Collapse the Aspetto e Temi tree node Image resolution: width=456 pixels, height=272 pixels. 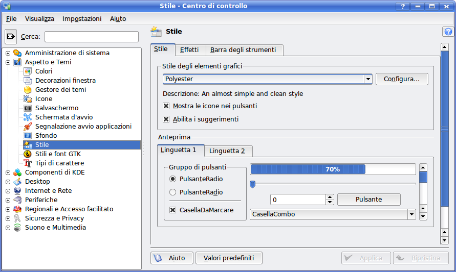(8, 62)
